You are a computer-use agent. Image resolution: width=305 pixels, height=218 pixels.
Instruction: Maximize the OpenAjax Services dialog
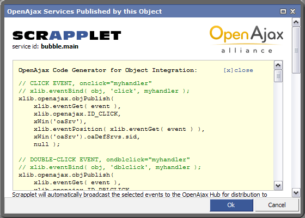coord(283,11)
